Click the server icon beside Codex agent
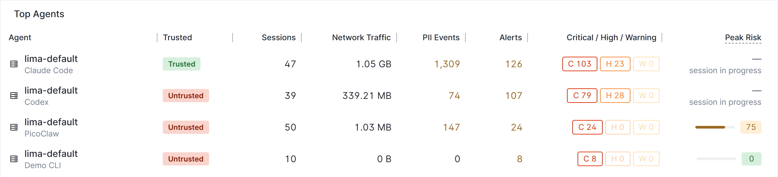The image size is (778, 177). click(x=14, y=96)
